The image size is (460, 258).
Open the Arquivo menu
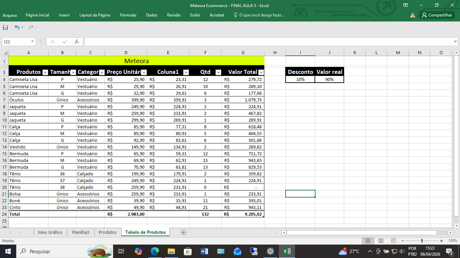click(10, 15)
